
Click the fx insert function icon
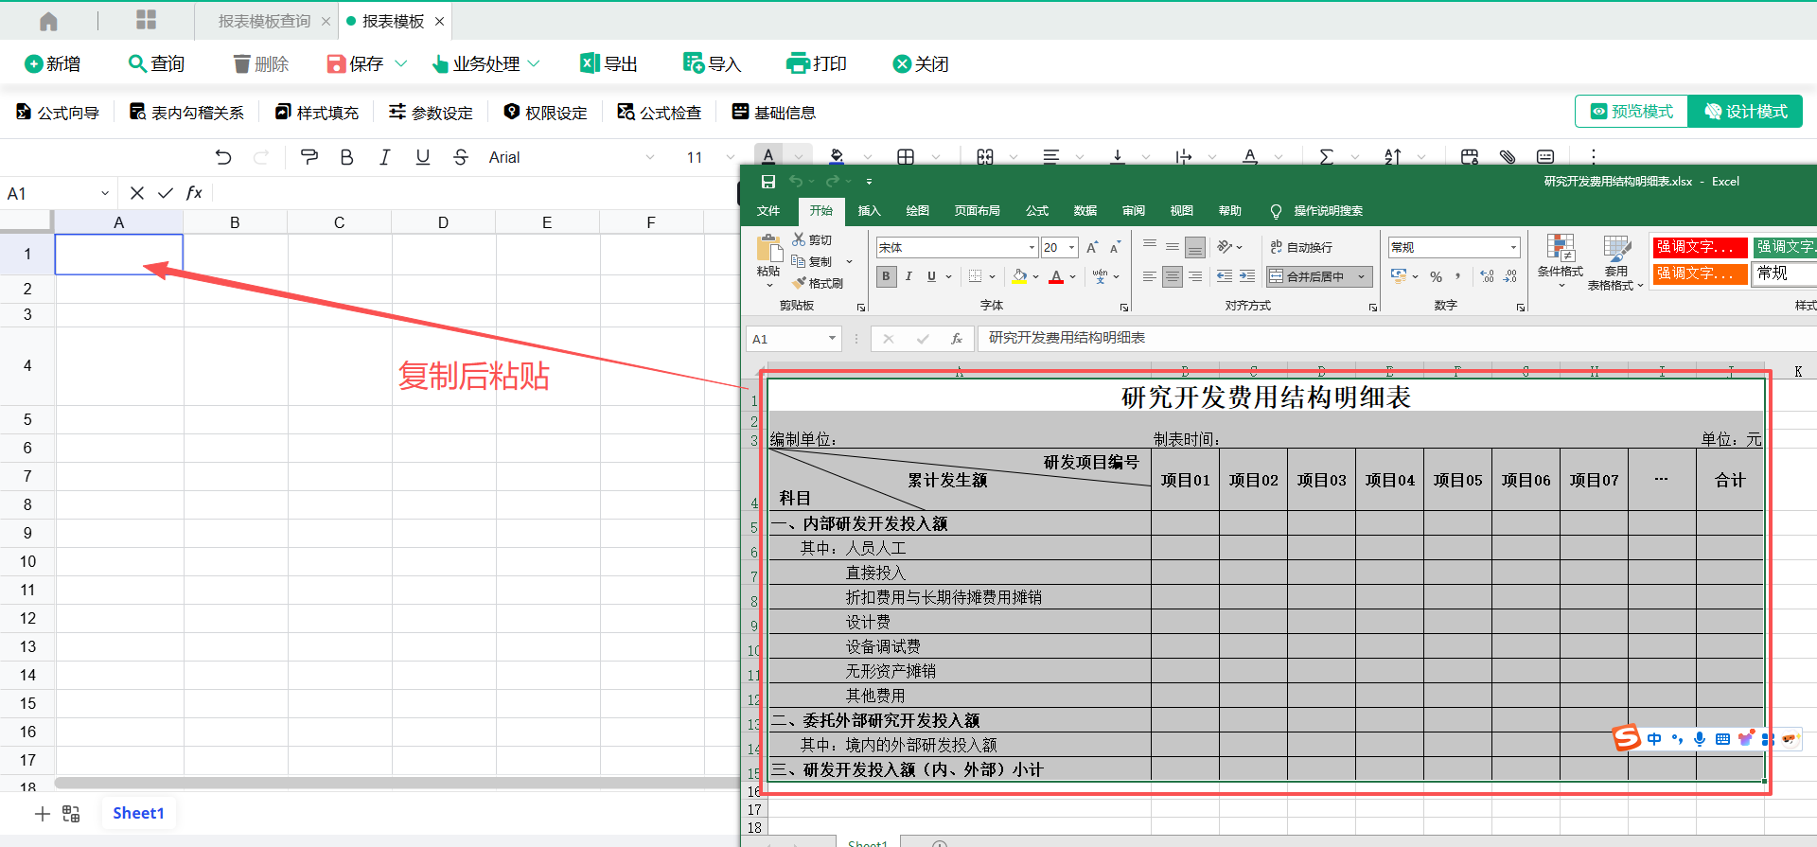pos(194,193)
